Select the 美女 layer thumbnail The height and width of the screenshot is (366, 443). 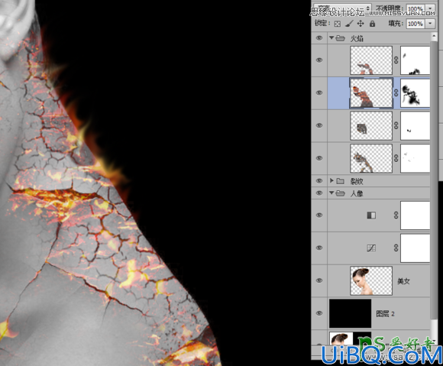[371, 280]
